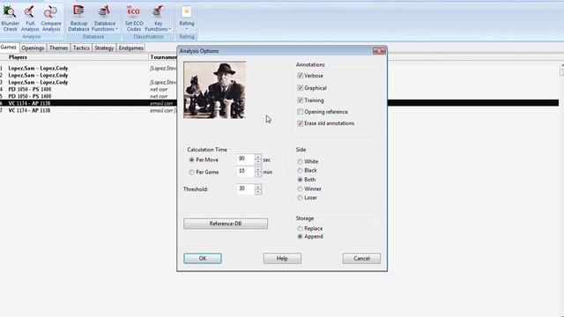Viewport: 564px width, 317px height.
Task: Uncheck Erase old annotations
Action: pyautogui.click(x=300, y=123)
